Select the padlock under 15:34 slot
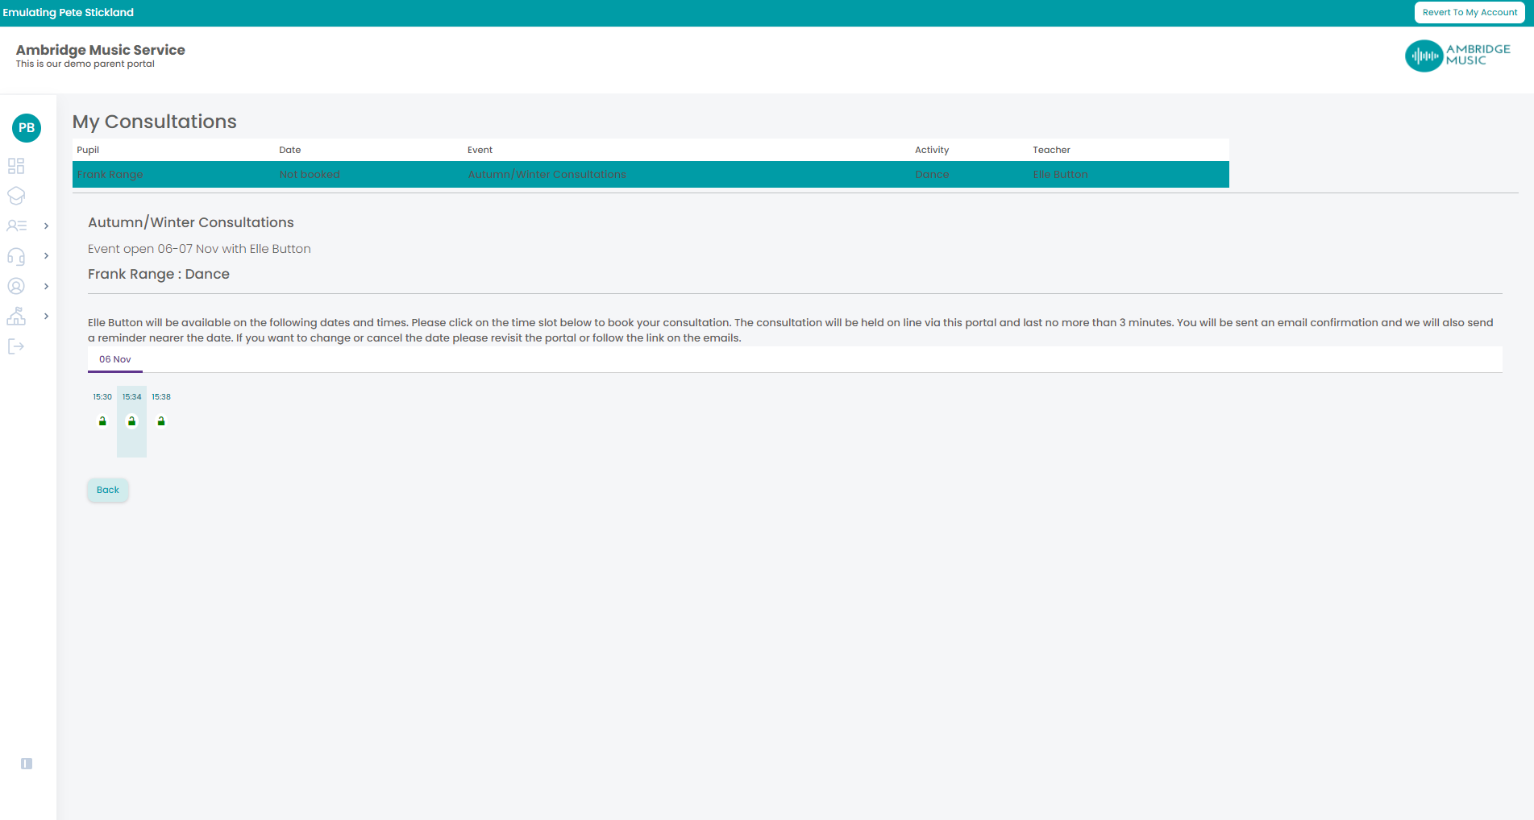Viewport: 1534px width, 820px height. click(x=132, y=421)
